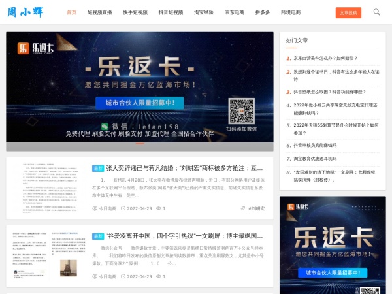Click clock icon on 张大奕 article
The width and height of the screenshot is (392, 294).
click(123, 208)
